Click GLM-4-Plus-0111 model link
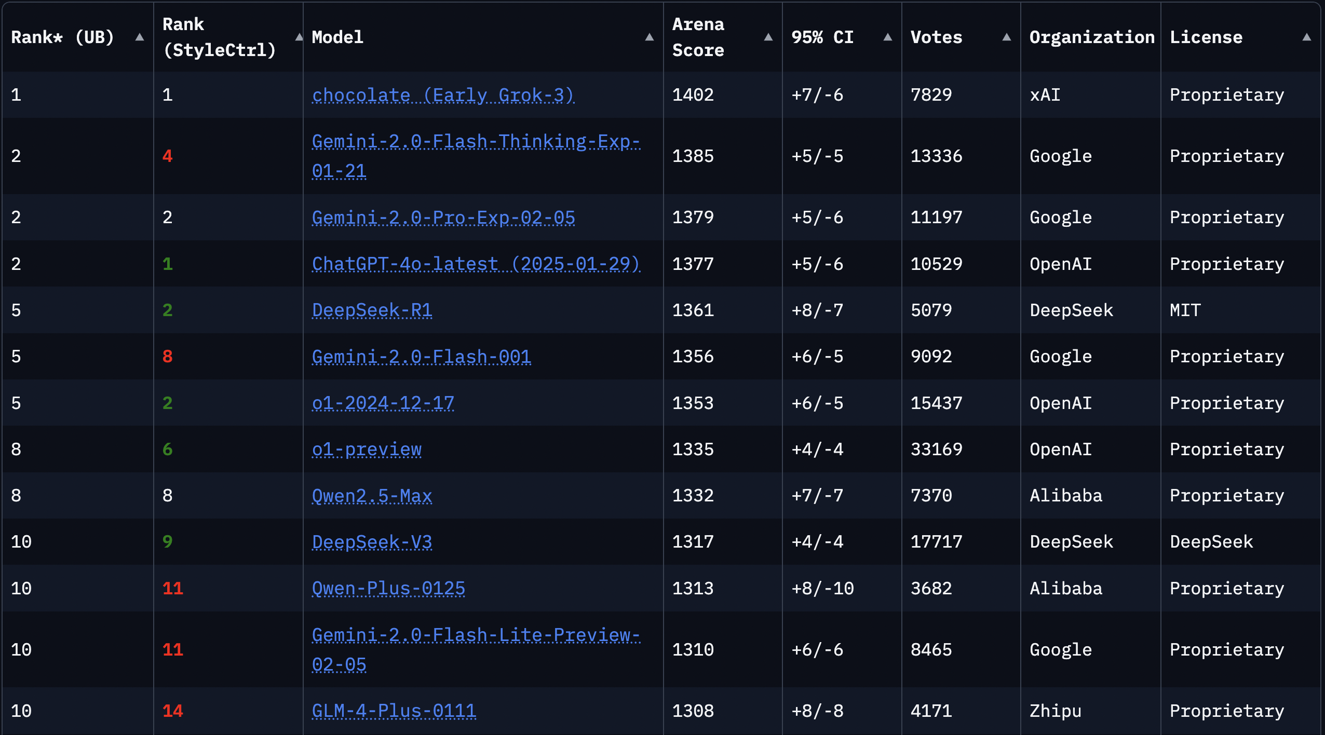The width and height of the screenshot is (1325, 735). pyautogui.click(x=394, y=711)
